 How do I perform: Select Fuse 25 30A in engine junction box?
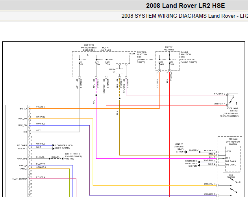point(172,62)
